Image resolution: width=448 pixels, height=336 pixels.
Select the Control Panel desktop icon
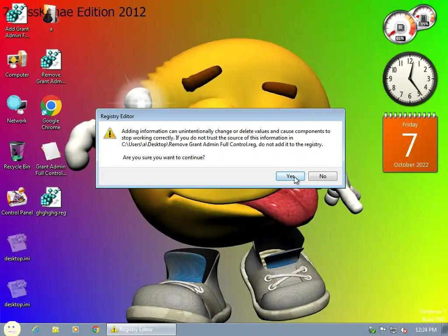pyautogui.click(x=17, y=201)
